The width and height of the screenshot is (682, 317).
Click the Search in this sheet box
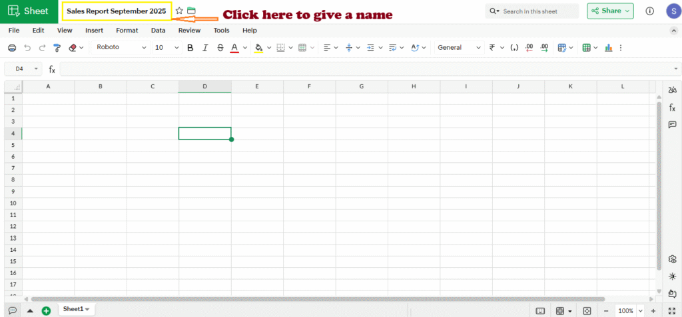point(532,11)
